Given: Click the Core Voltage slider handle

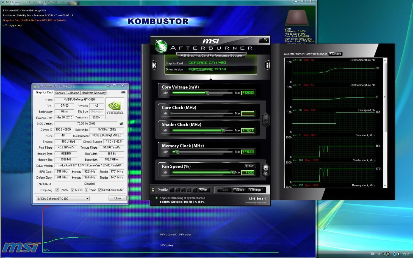Looking at the screenshot, I should tap(207, 93).
